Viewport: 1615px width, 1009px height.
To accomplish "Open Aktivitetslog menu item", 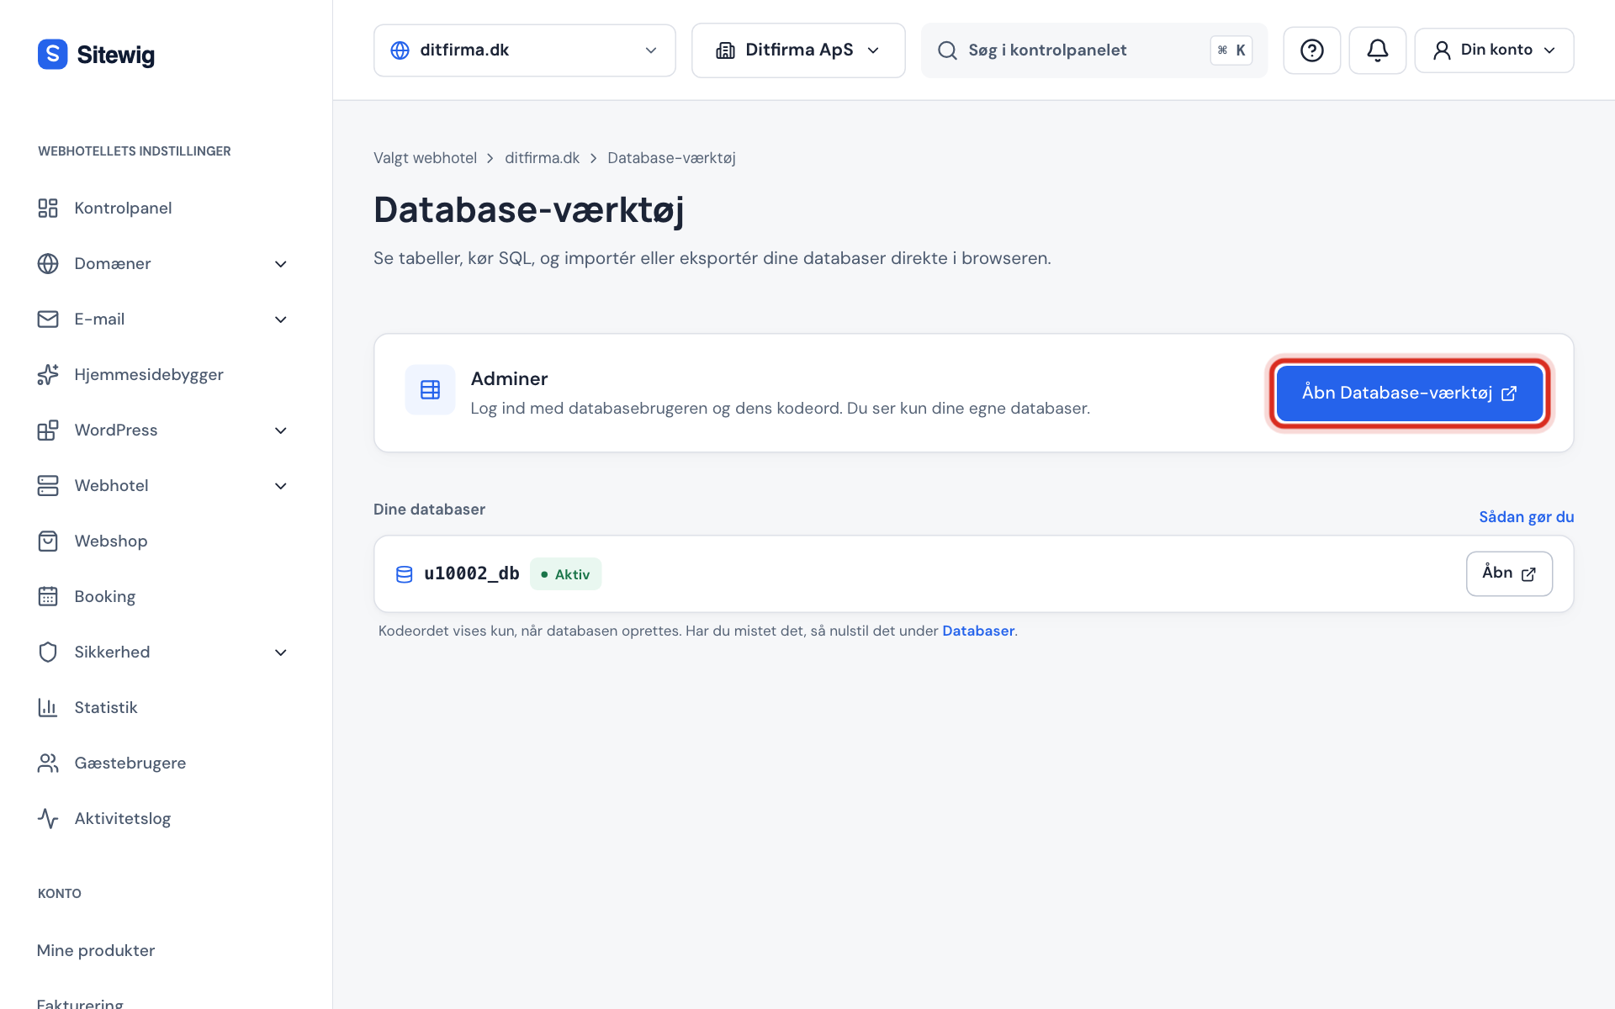I will pos(123,818).
